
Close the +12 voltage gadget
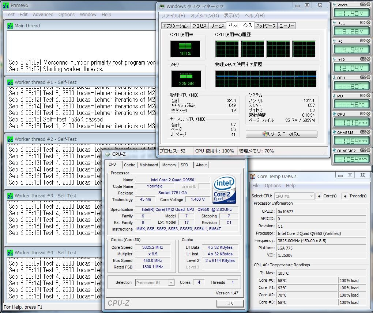[x=368, y=59]
